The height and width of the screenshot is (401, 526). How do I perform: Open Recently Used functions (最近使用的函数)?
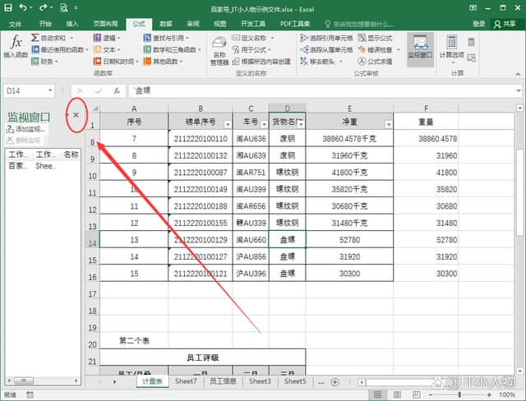tap(60, 49)
